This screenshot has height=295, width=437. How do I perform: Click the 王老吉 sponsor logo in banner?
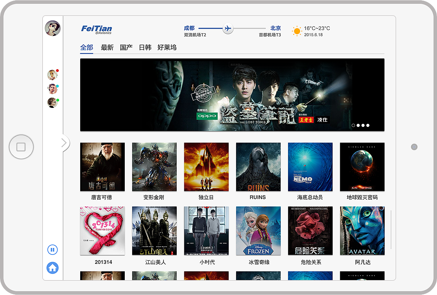point(306,120)
